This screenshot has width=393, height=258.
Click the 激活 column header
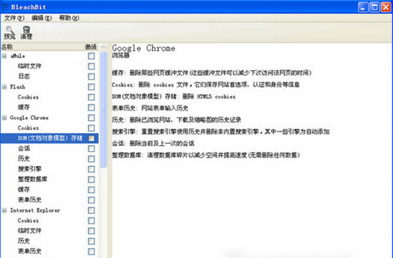(x=91, y=47)
